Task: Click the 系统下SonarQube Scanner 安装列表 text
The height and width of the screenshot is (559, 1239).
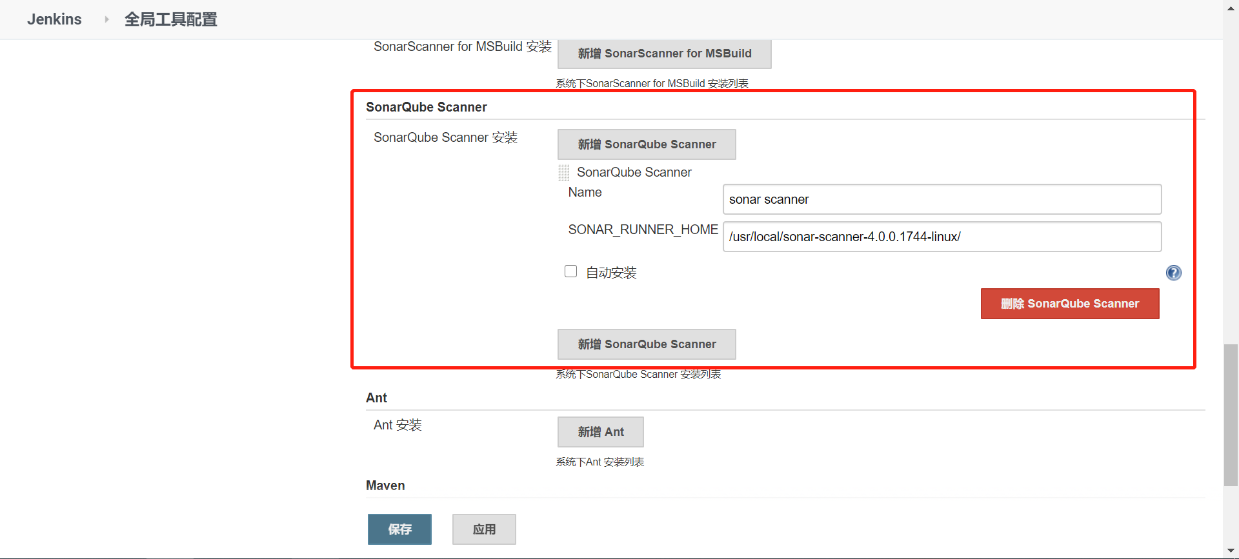Action: coord(638,375)
